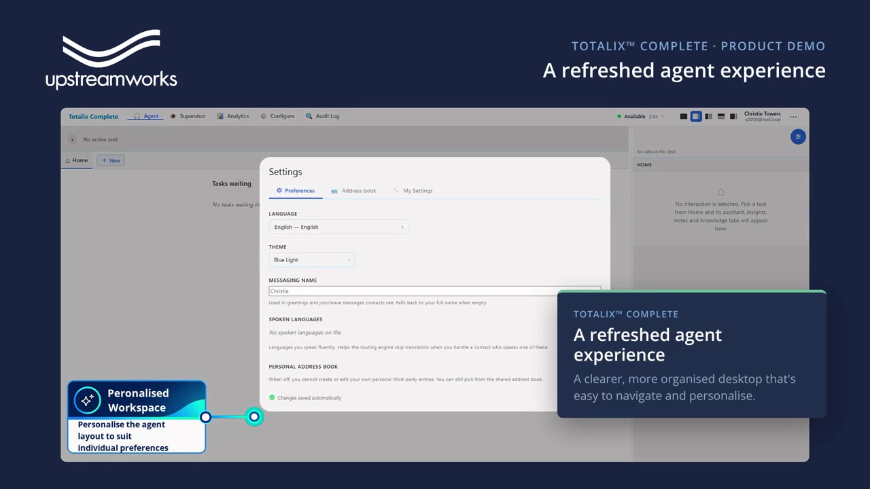Select the full-width single pane layout icon

(x=684, y=117)
